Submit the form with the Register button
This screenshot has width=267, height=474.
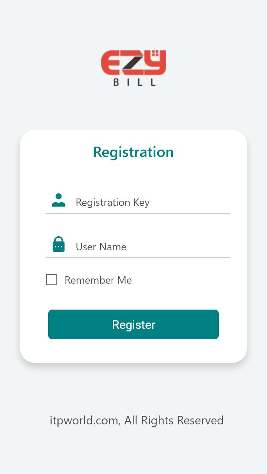133,324
